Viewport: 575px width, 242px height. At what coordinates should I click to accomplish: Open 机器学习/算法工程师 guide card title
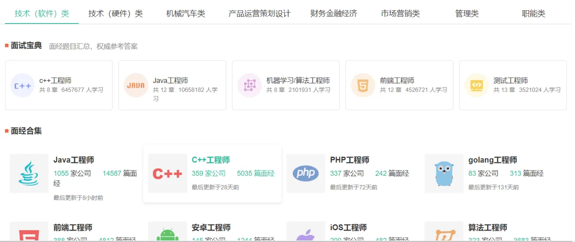pyautogui.click(x=298, y=81)
